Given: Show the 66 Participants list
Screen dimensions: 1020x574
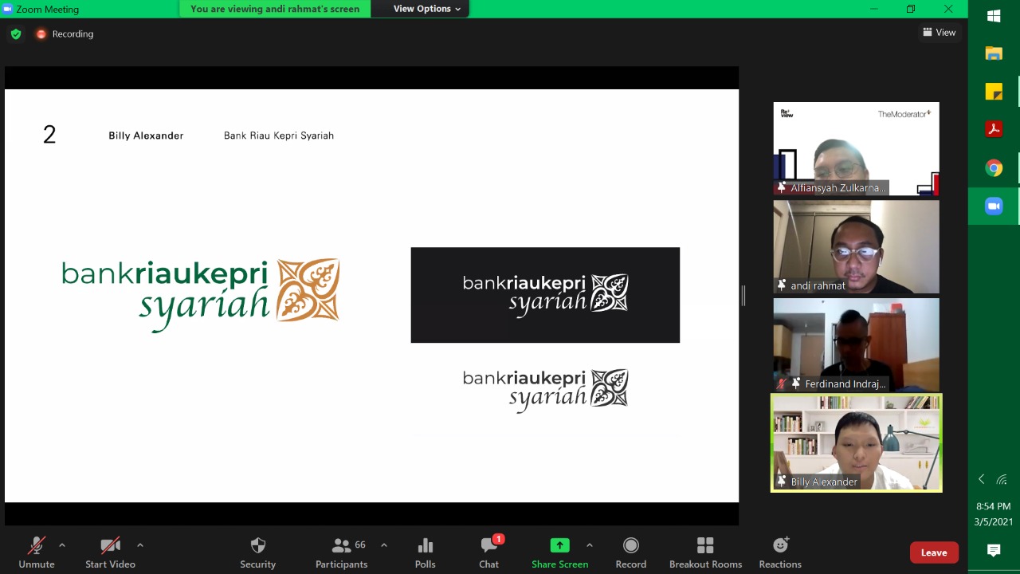Looking at the screenshot, I should click(x=341, y=550).
